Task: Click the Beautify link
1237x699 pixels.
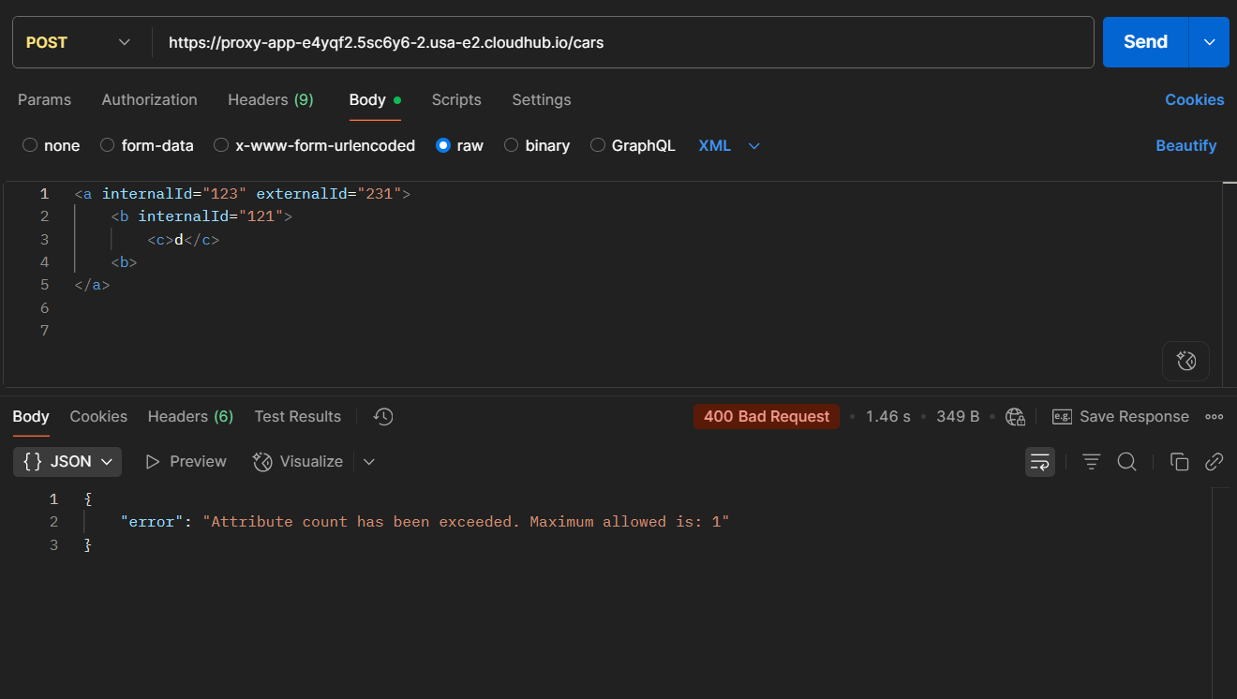Action: point(1185,145)
